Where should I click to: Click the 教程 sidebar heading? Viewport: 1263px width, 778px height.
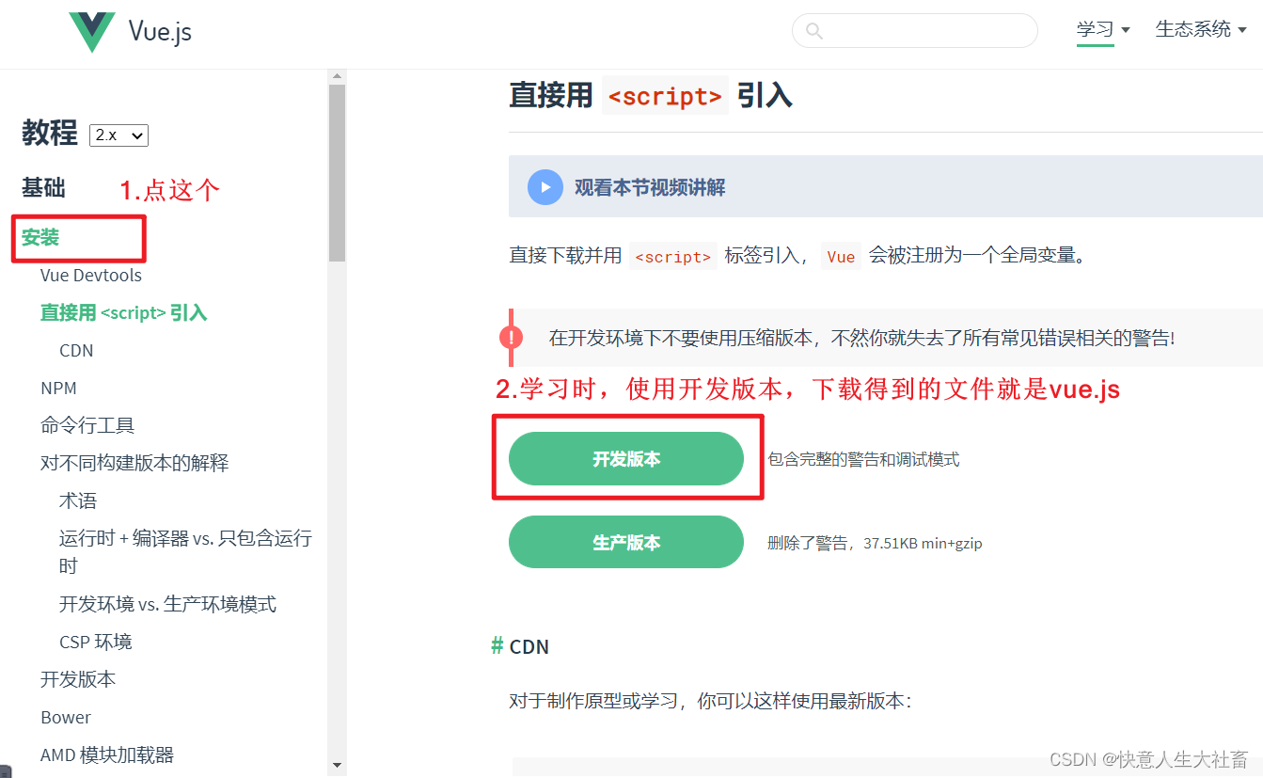coord(50,134)
